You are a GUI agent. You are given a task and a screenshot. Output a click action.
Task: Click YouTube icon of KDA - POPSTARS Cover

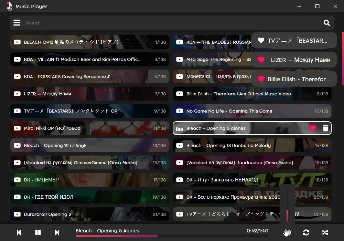coord(17,76)
